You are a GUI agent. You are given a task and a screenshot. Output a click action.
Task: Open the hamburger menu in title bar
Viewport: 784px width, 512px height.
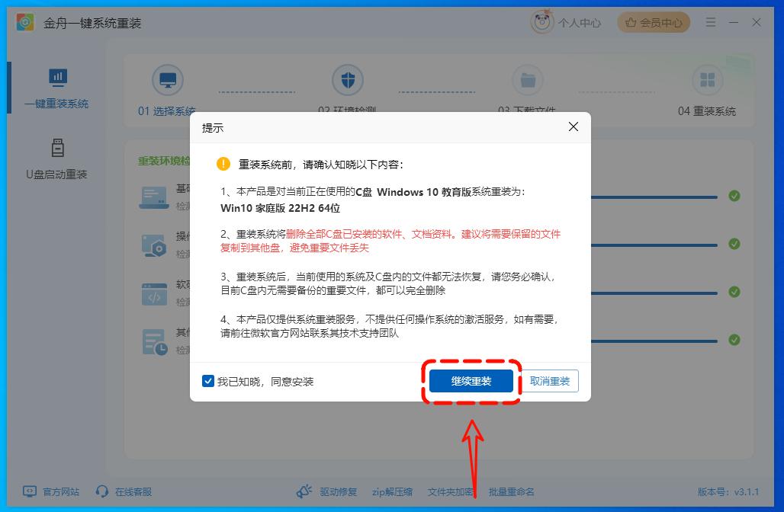(x=712, y=22)
